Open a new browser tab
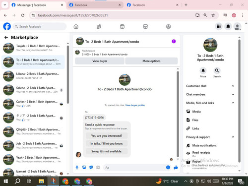The height and width of the screenshot is (186, 248). tap(186, 5)
